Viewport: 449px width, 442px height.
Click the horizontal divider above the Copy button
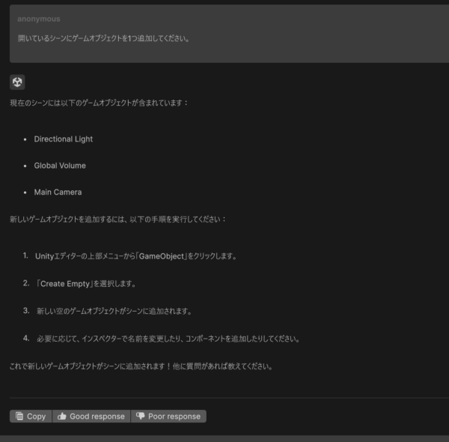(x=224, y=398)
